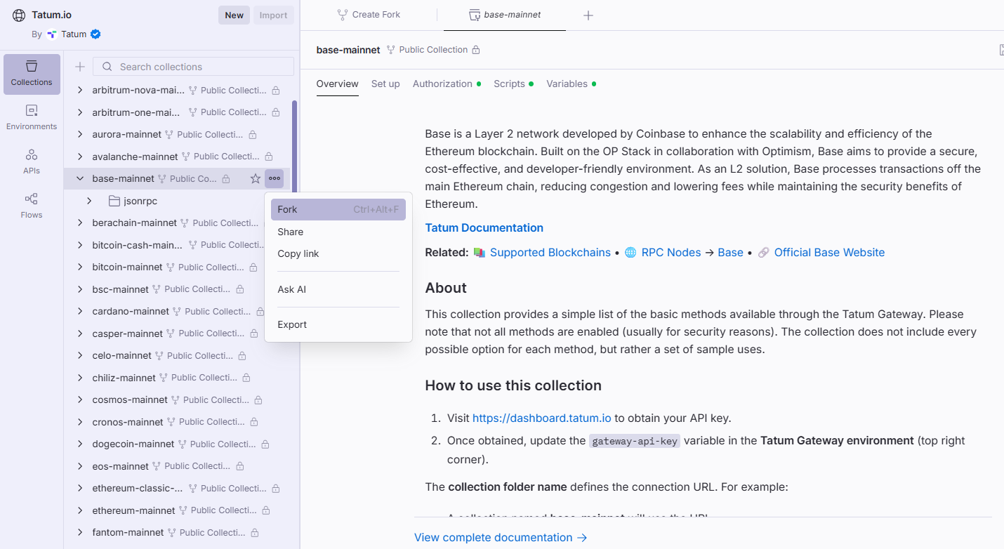Switch to the Authorization tab
This screenshot has height=549, width=1004.
tap(447, 84)
